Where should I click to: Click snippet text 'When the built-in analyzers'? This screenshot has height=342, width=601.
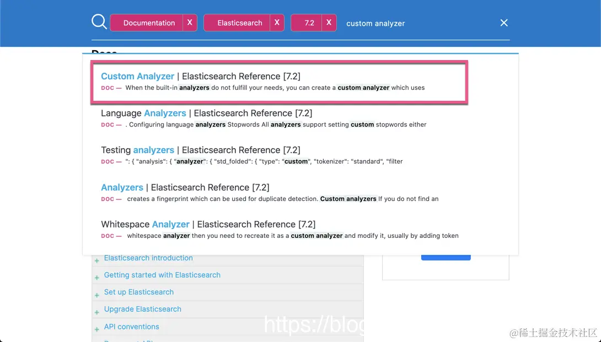click(x=167, y=88)
